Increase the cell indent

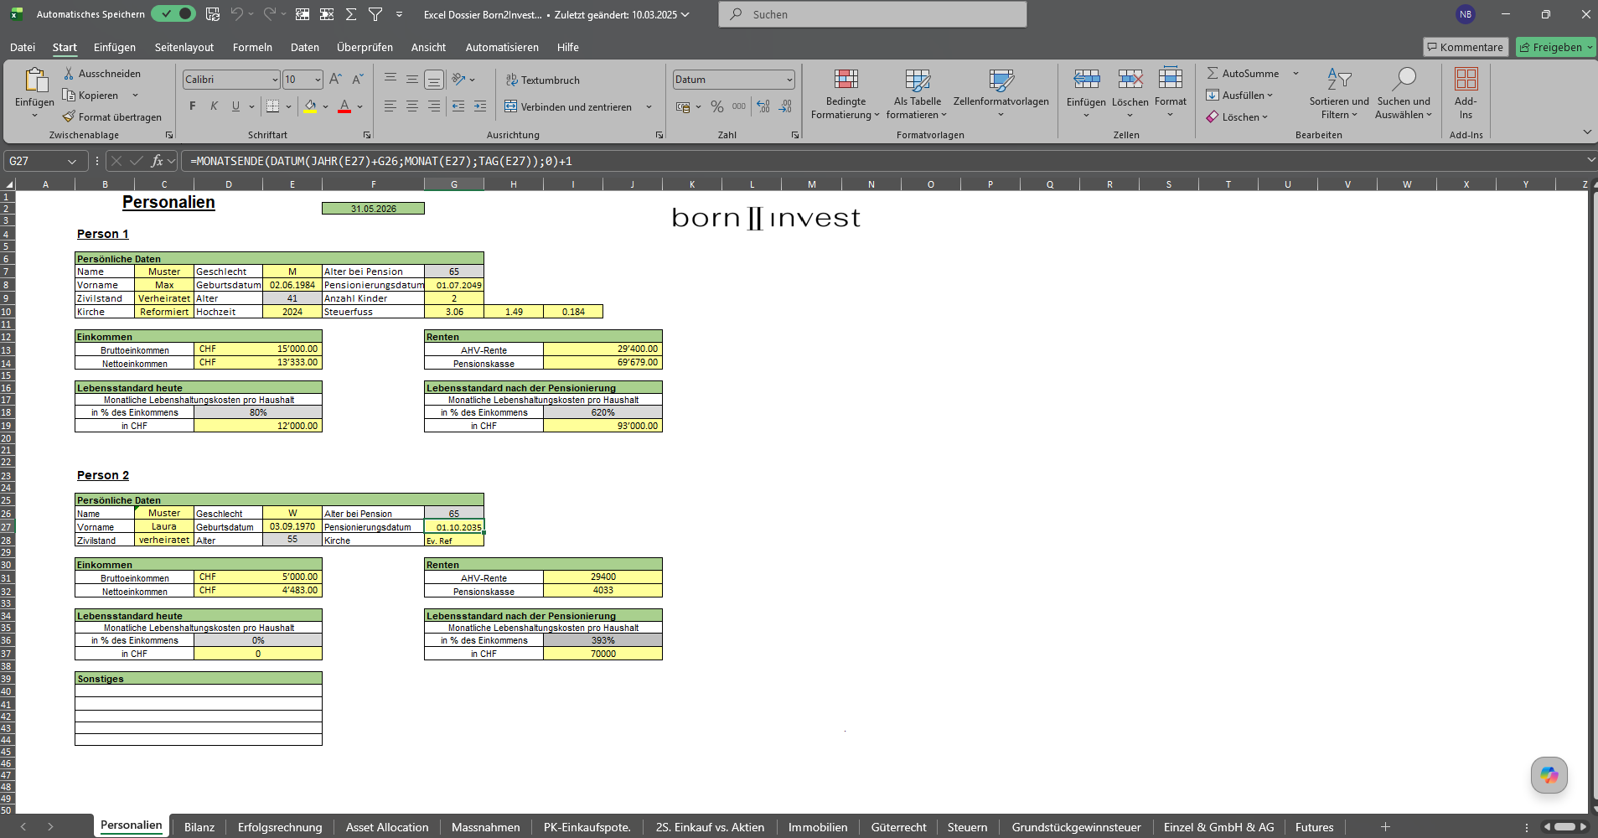480,106
